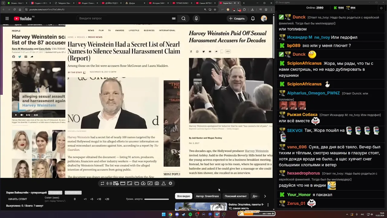Open the browser extensions puzzle icon
387x218 pixels.
point(244,9)
